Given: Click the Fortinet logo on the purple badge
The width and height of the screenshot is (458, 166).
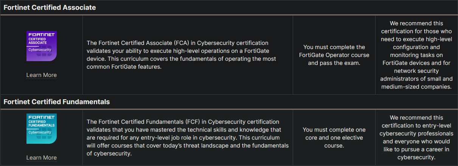Looking at the screenshot, I should pos(42,34).
